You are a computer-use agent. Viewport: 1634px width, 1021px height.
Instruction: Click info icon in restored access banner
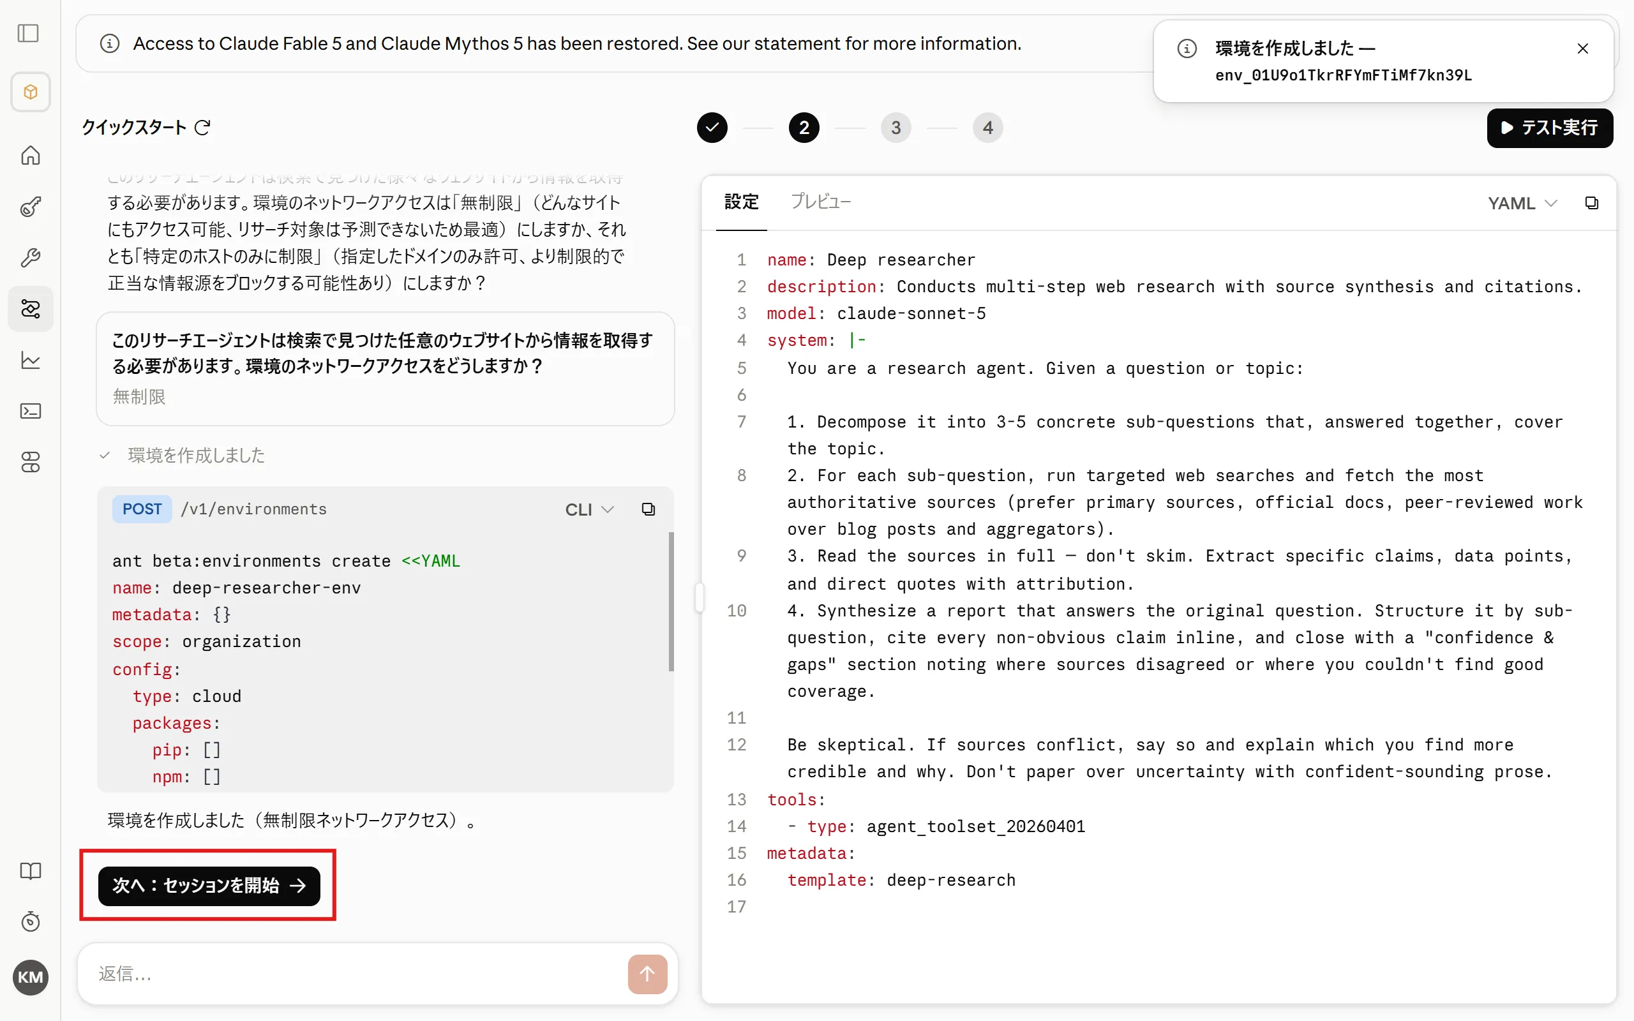click(x=109, y=43)
